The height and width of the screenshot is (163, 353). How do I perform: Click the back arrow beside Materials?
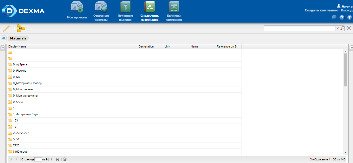click(x=4, y=38)
